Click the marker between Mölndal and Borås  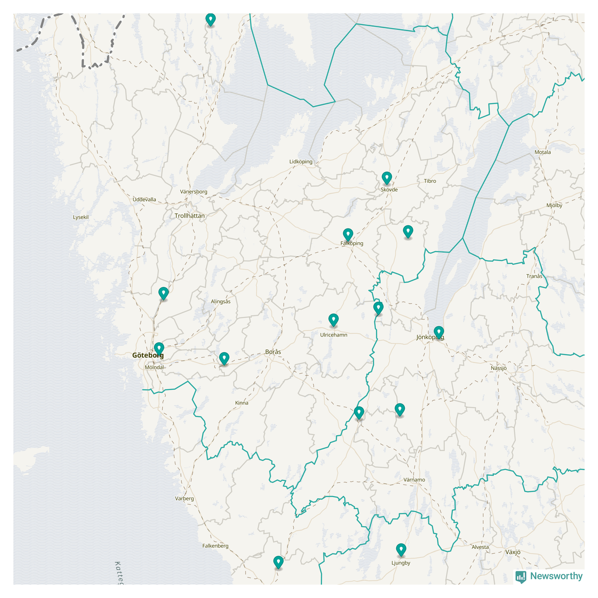pos(224,358)
